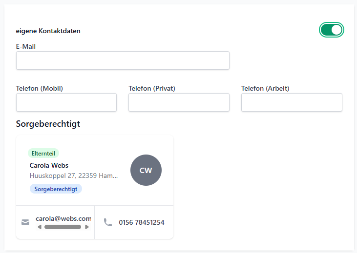Toggle the eigene Kontaktdaten switch
The width and height of the screenshot is (357, 253).
pos(332,30)
